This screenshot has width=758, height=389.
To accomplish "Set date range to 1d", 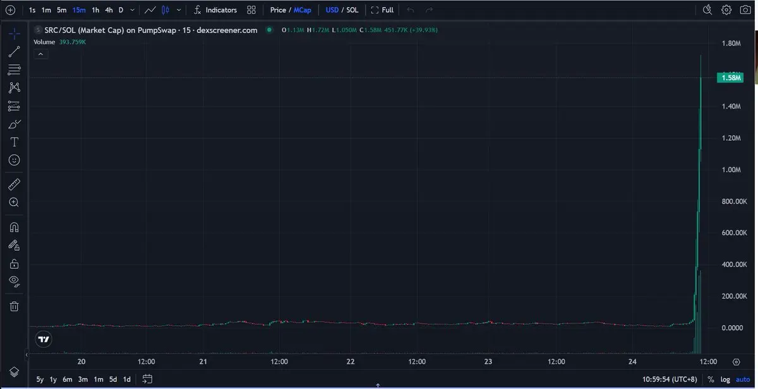I will [x=127, y=380].
